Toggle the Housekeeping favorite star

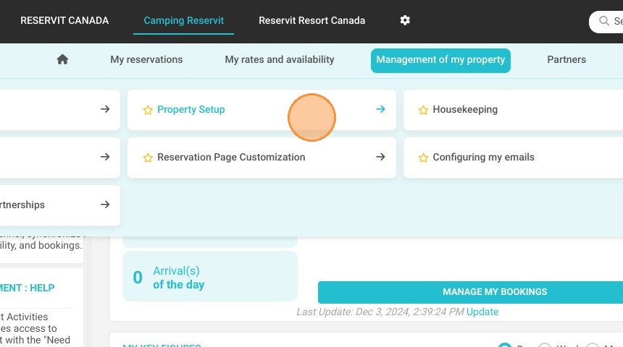(x=423, y=110)
